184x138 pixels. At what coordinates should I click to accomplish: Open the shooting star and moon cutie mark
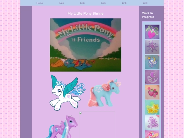pyautogui.click(x=152, y=62)
